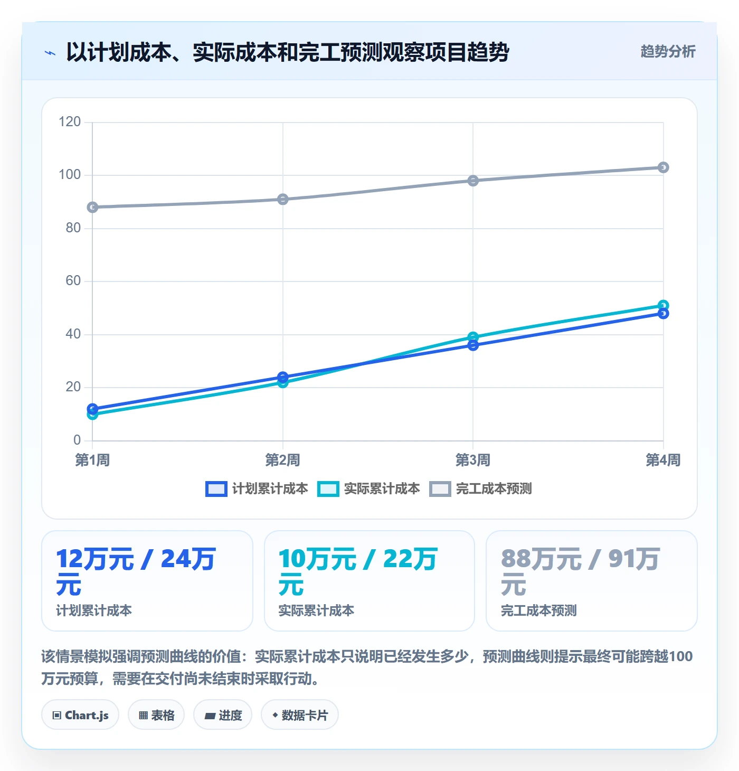
Task: Toggle 实际累计成本 legend swatch
Action: click(x=328, y=489)
